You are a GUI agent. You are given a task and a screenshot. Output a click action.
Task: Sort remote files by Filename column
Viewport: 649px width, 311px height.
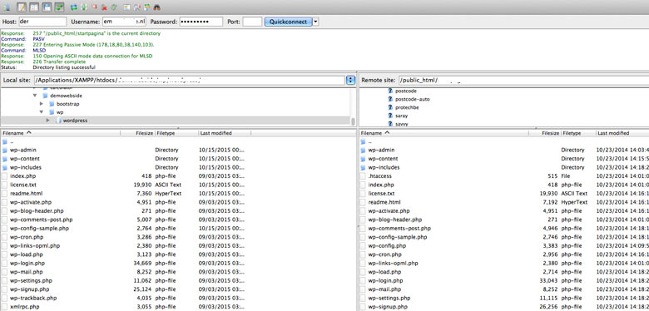click(x=444, y=133)
